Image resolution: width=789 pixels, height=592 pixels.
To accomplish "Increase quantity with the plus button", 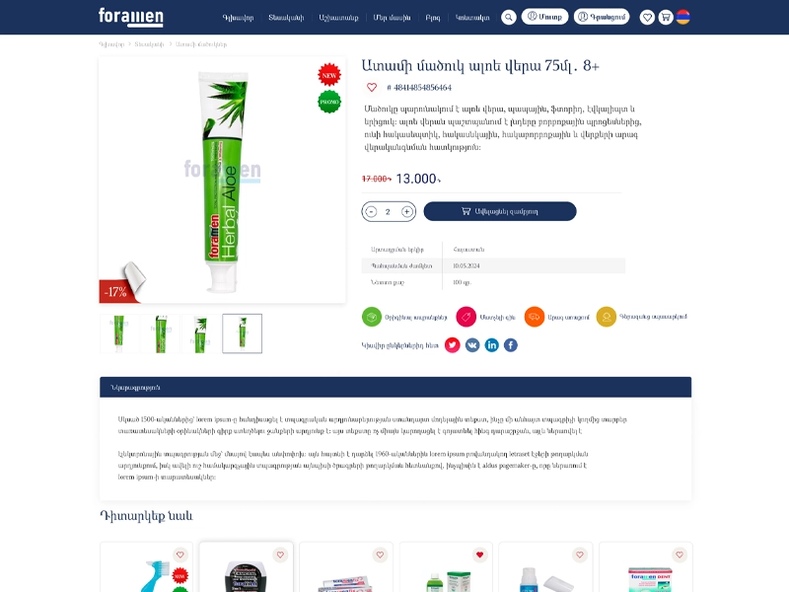I will tap(406, 211).
